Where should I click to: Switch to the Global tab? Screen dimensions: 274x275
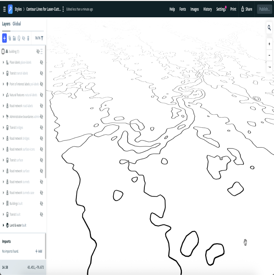point(17,24)
